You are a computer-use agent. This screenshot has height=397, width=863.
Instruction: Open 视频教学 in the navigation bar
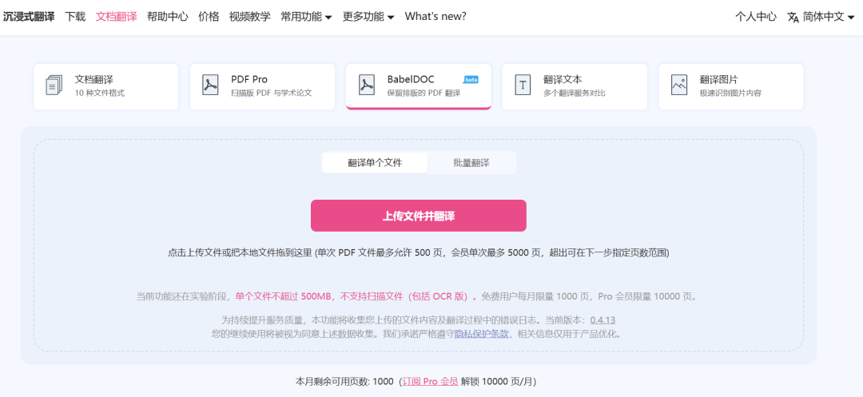click(249, 17)
